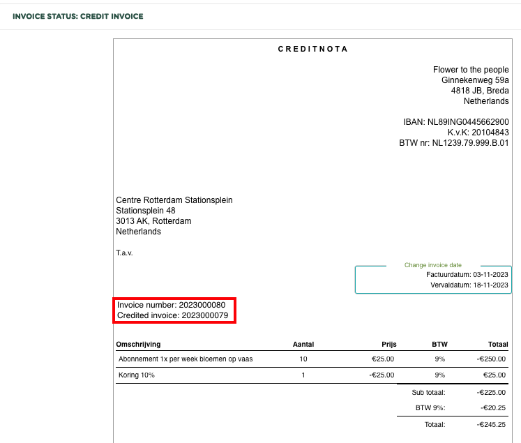This screenshot has height=443, width=521.
Task: Click 'Invoice number: 2023000080'
Action: [171, 305]
